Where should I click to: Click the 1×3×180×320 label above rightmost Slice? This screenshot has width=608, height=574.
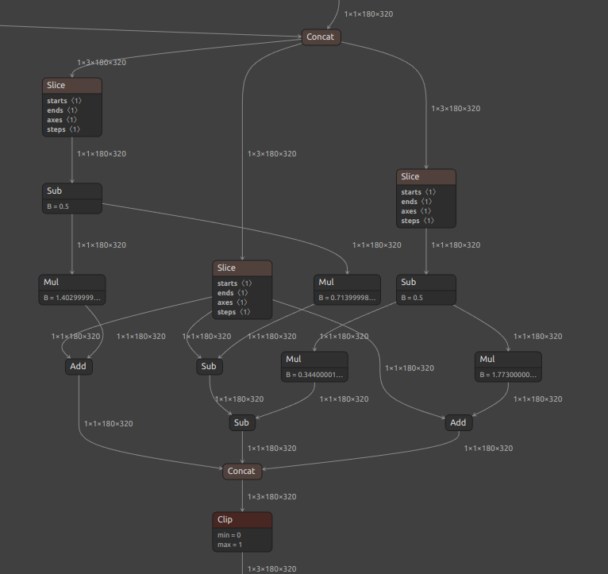(456, 109)
